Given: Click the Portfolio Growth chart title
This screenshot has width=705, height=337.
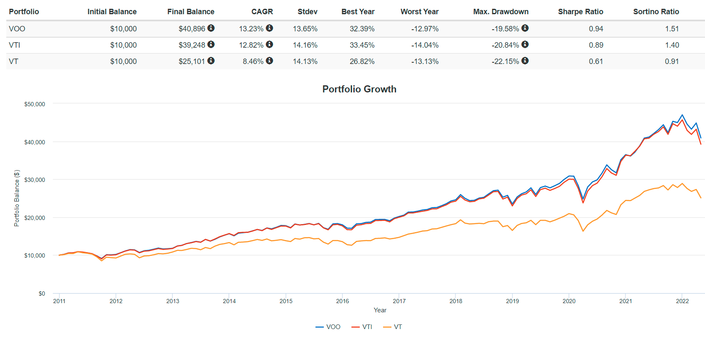Looking at the screenshot, I should point(359,89).
